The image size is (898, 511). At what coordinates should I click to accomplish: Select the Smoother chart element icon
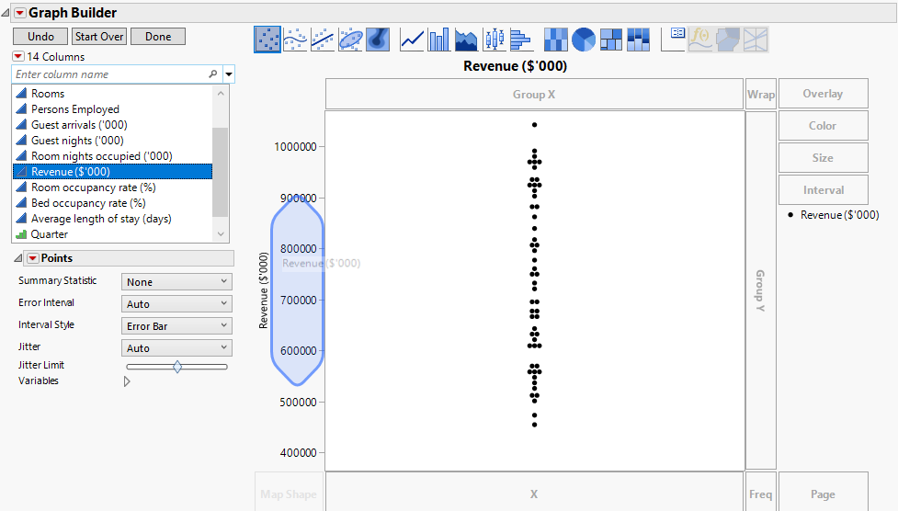coord(295,40)
